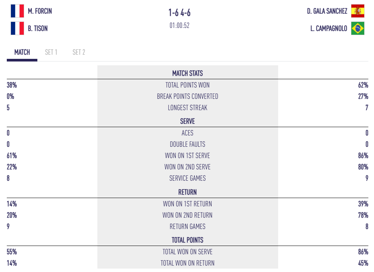The height and width of the screenshot is (272, 374).
Task: Click the French flag beside M. Forcin
Action: pos(17,11)
